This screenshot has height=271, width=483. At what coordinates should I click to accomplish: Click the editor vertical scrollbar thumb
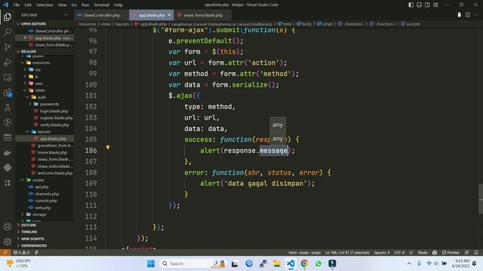[481, 199]
